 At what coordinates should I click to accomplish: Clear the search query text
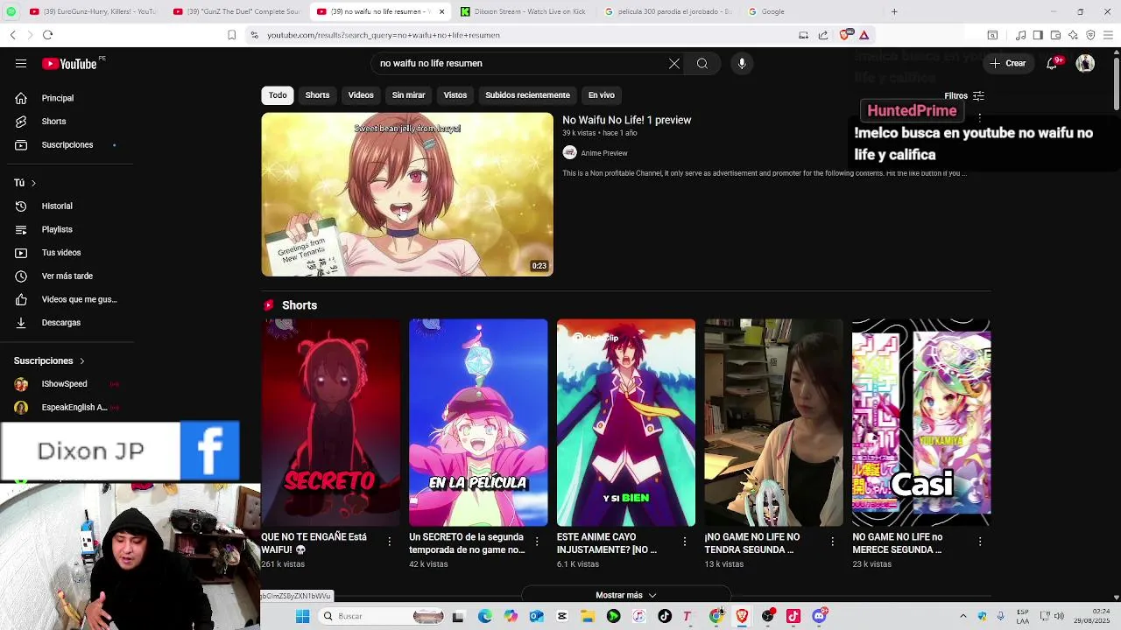pyautogui.click(x=674, y=63)
